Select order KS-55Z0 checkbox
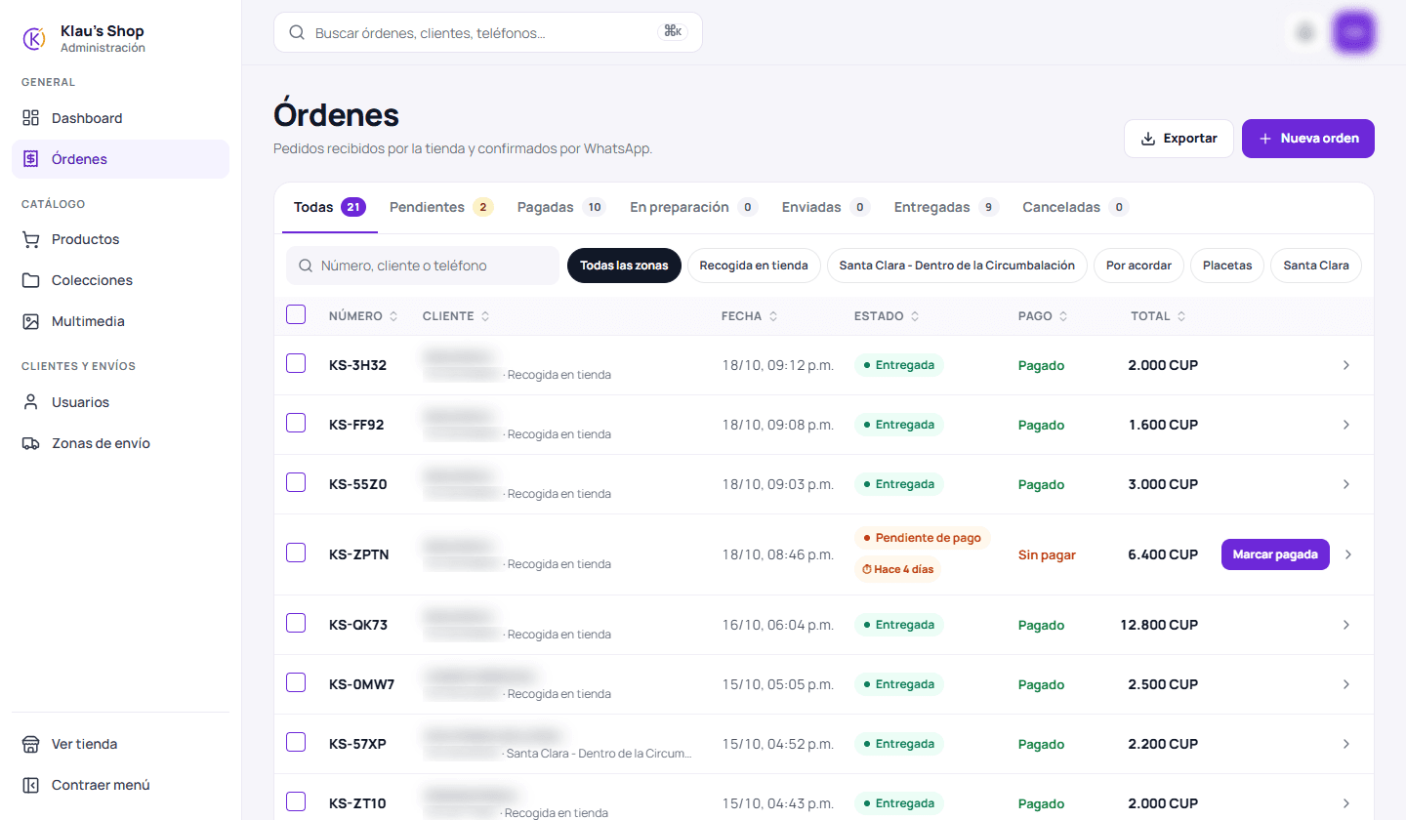Screen dimensions: 1406x820 click(296, 482)
